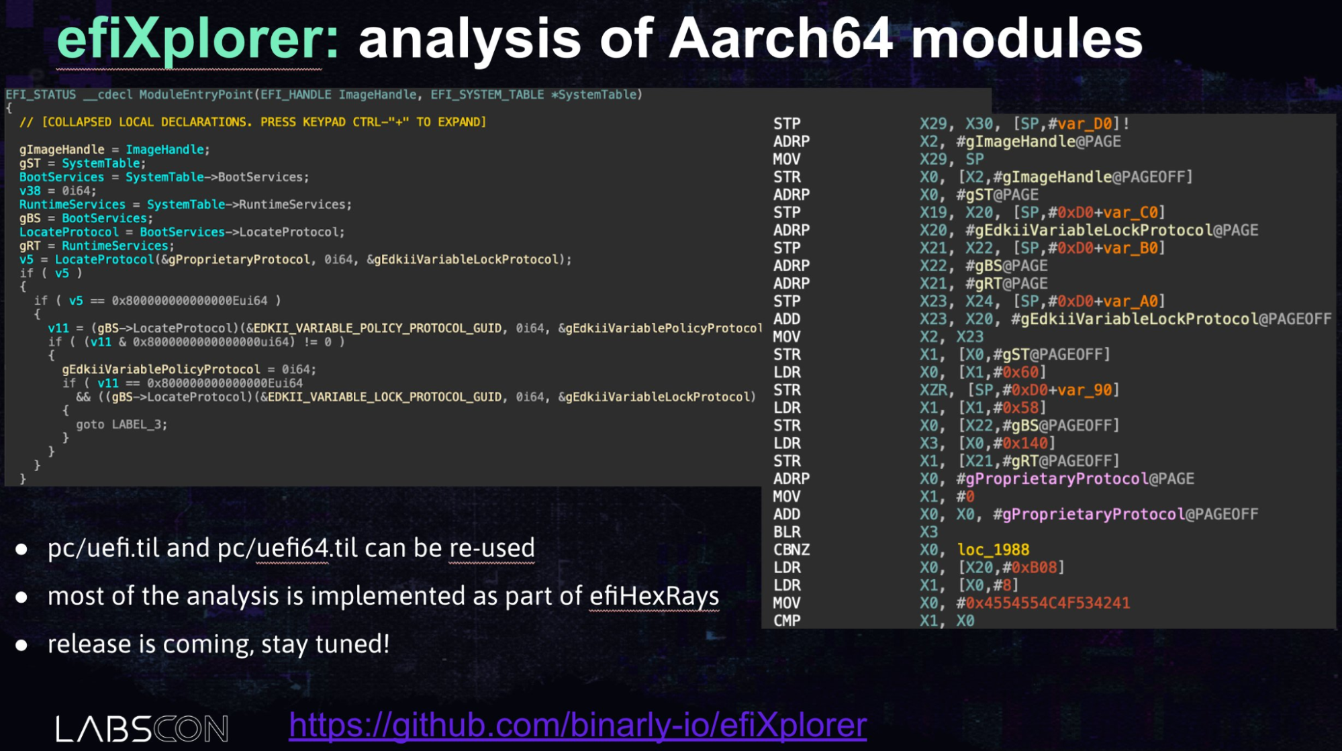Click the goto LABEL_3 statement
The height and width of the screenshot is (751, 1342).
122,424
